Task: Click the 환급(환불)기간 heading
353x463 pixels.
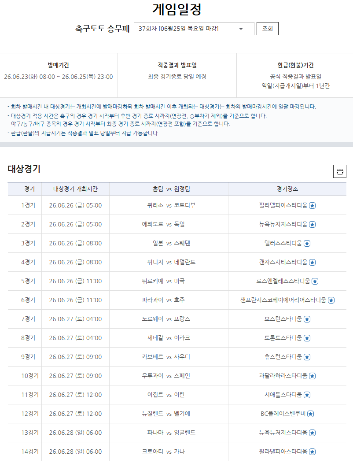Action: pyautogui.click(x=295, y=65)
